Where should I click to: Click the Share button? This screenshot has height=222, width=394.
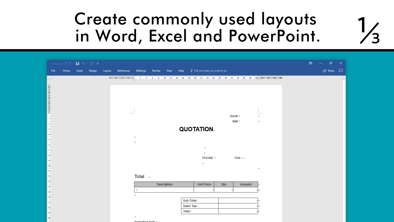329,71
